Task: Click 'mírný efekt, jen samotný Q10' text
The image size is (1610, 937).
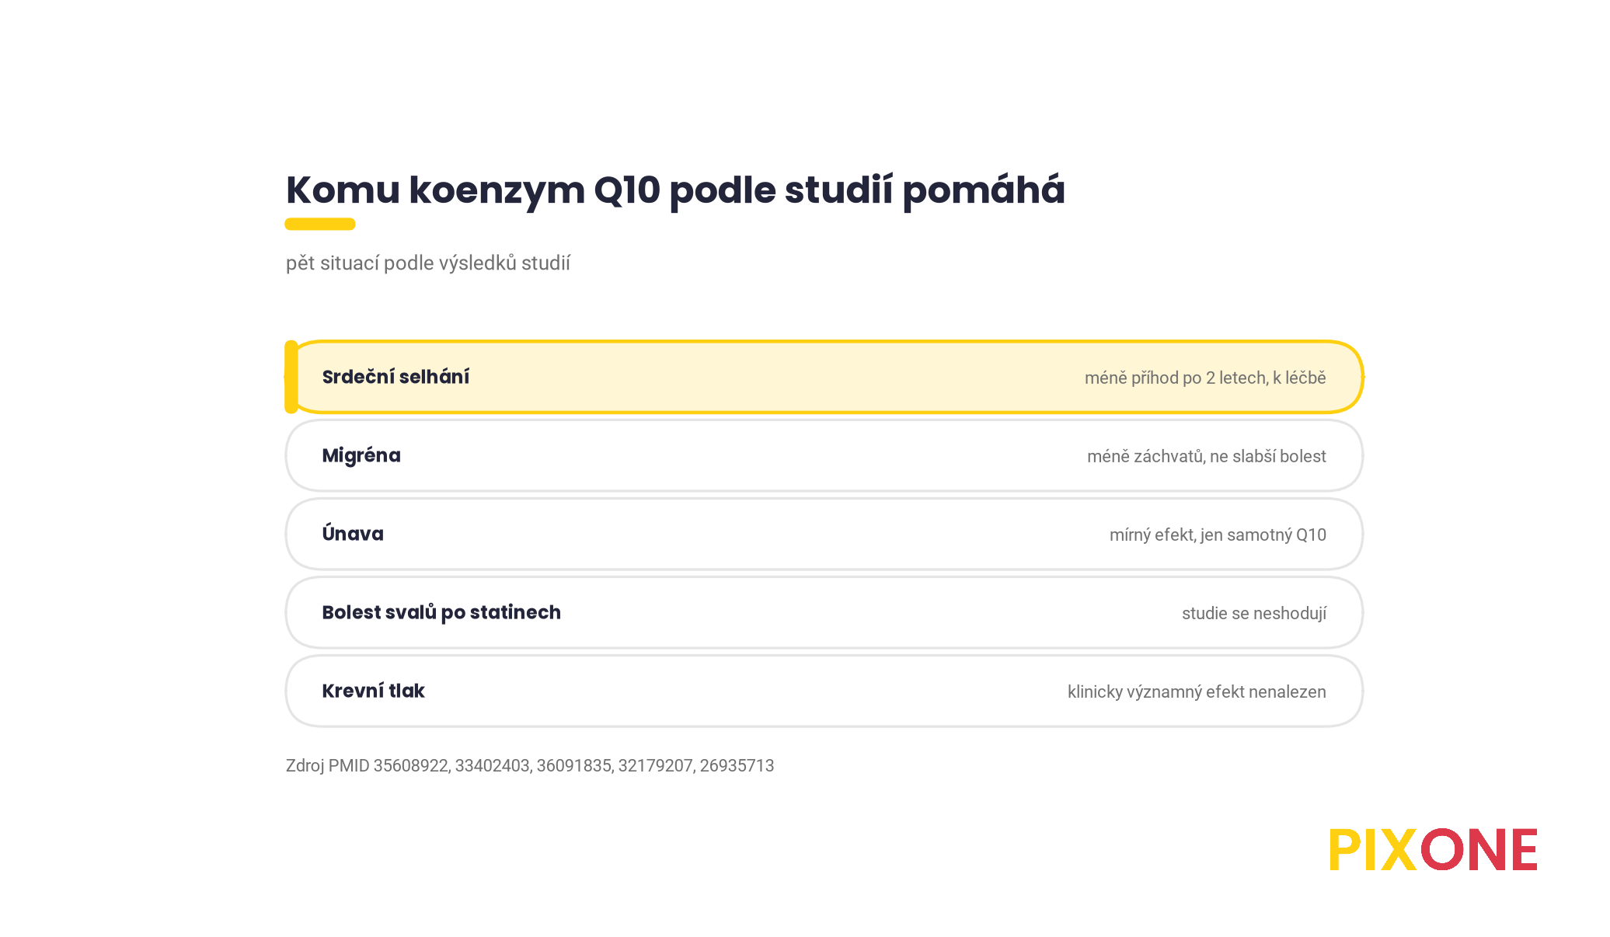Action: coord(1218,535)
